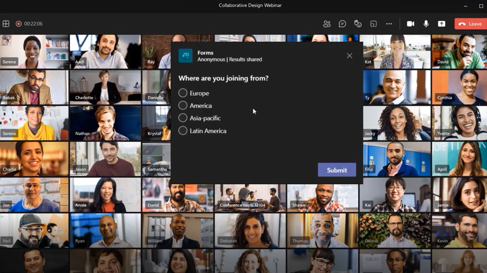Image resolution: width=487 pixels, height=273 pixels.
Task: Select Kat's video tile
Action: [397, 51]
